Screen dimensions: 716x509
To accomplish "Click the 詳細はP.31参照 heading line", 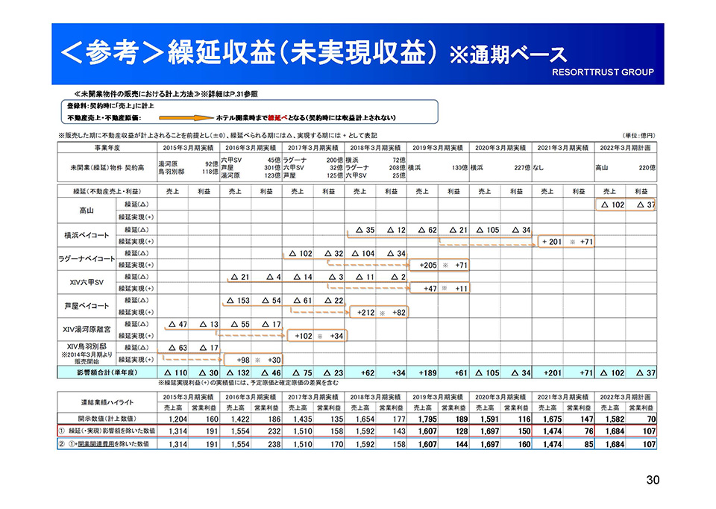I will click(x=166, y=94).
